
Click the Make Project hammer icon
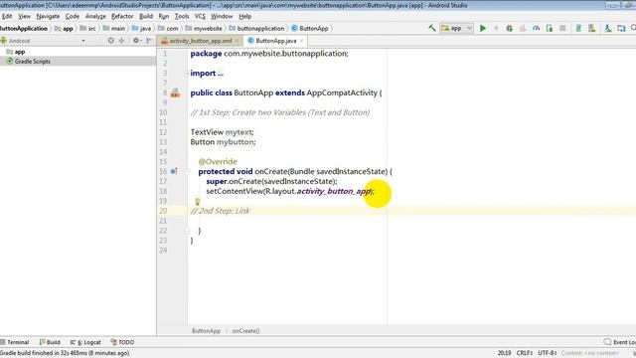[x=432, y=28]
